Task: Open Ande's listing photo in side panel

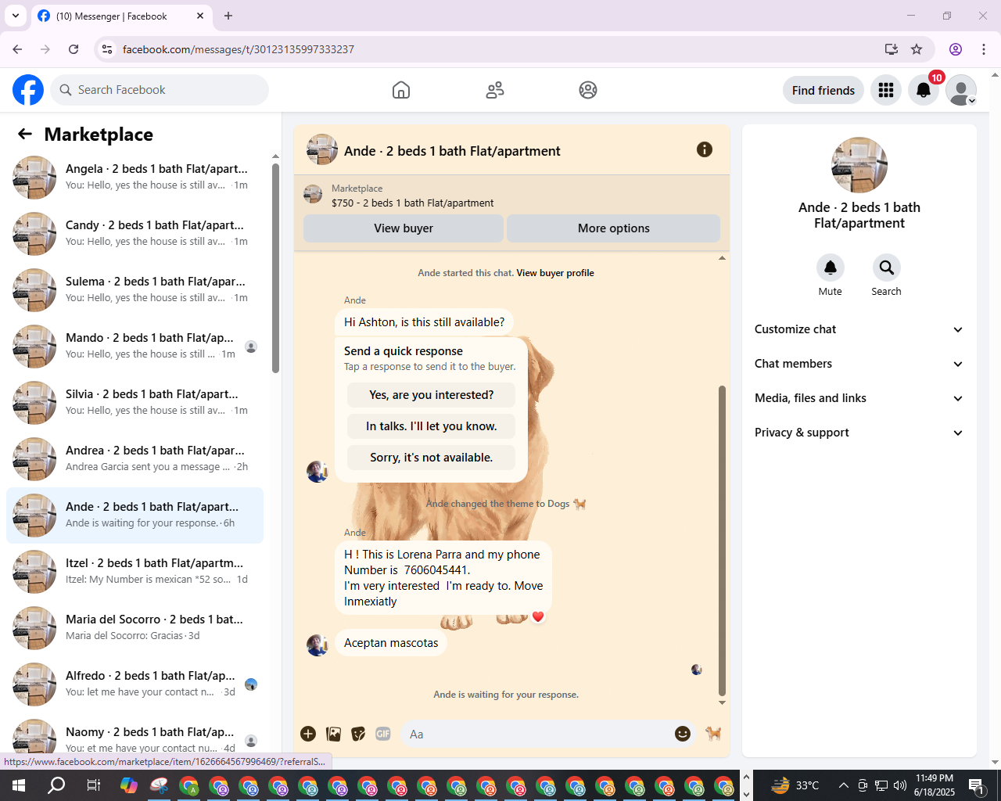Action: pos(859,165)
